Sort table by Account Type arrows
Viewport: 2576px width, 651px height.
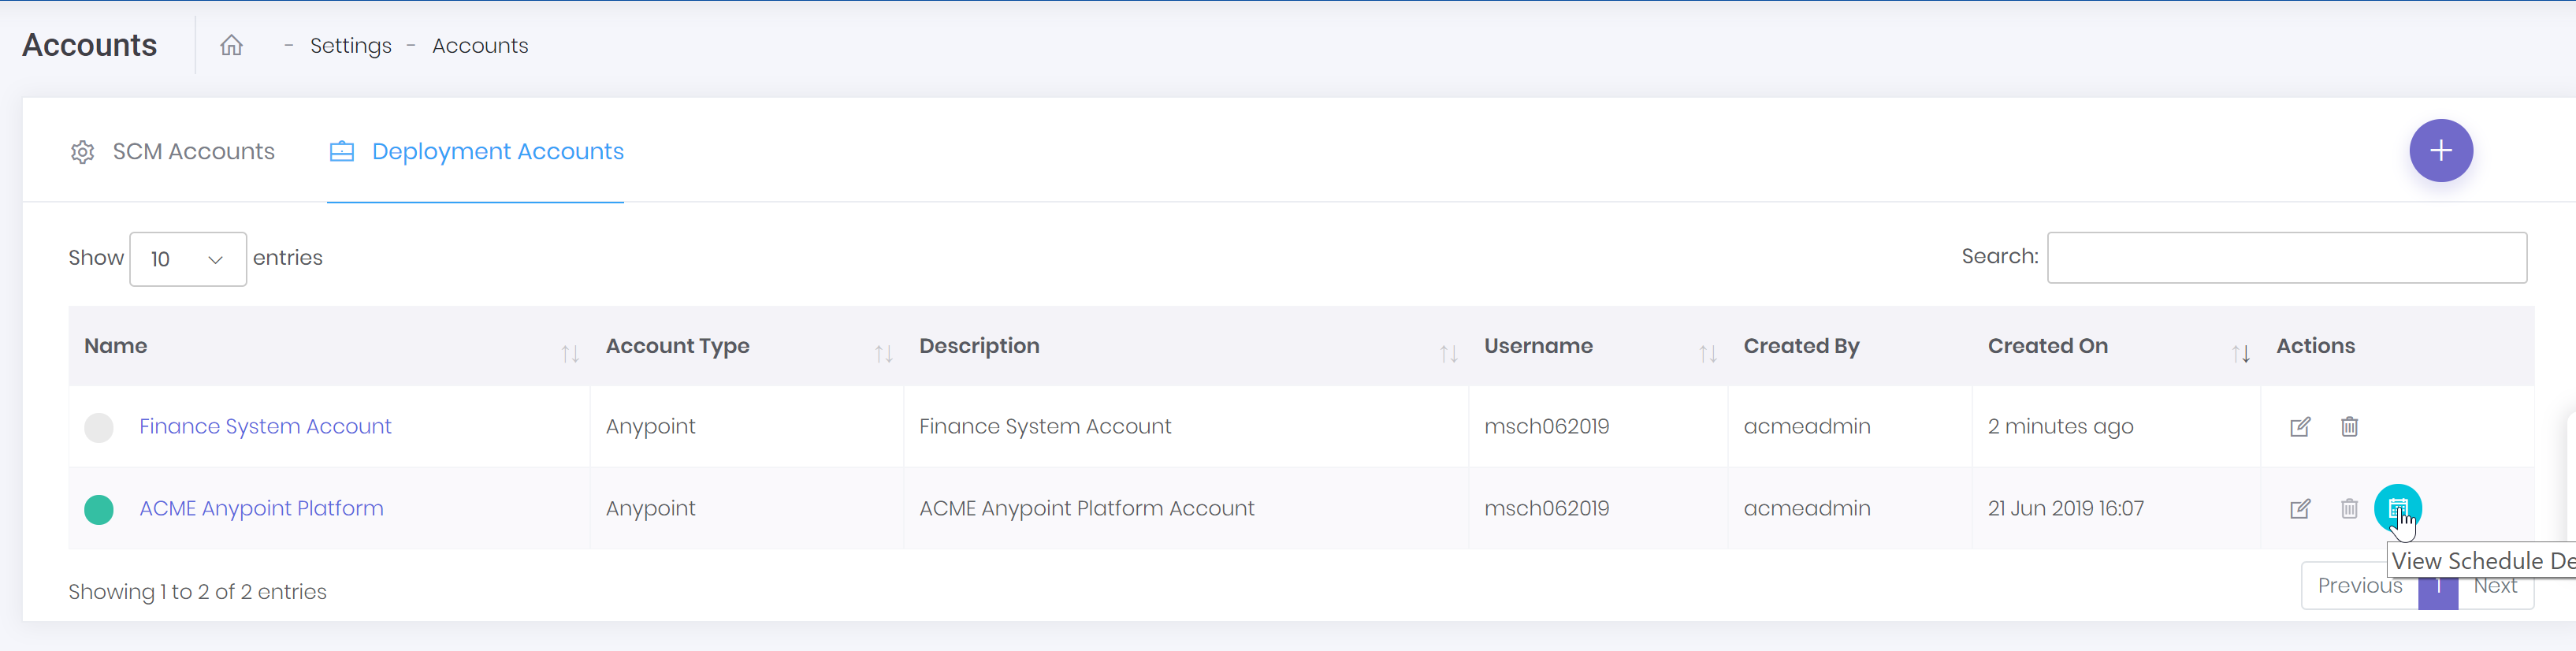point(883,354)
